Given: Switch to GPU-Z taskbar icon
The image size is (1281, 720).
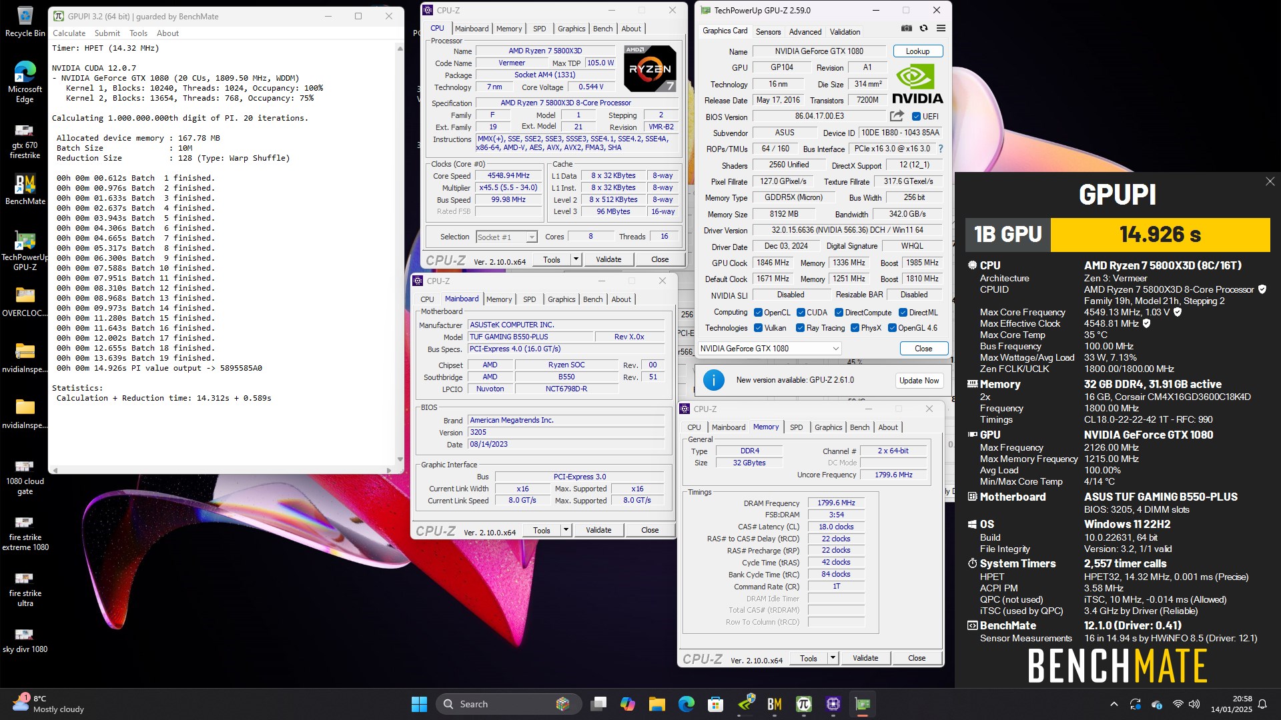Looking at the screenshot, I should click(863, 704).
